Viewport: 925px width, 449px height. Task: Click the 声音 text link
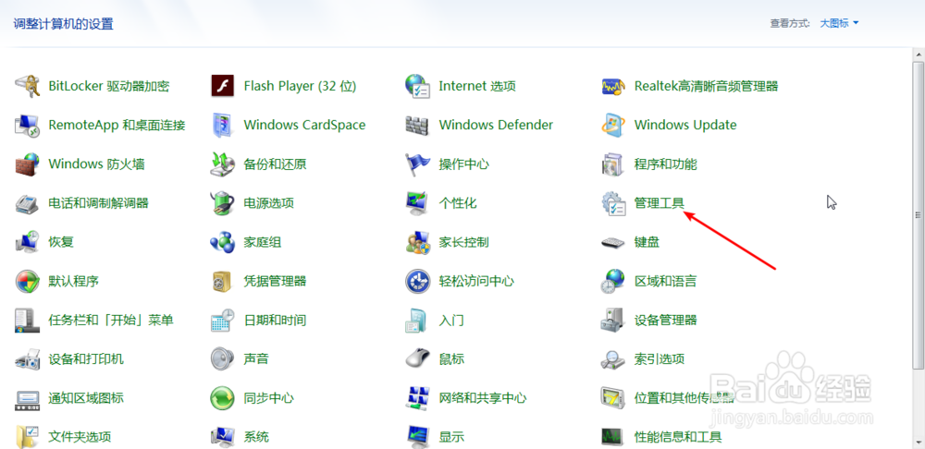pyautogui.click(x=256, y=358)
